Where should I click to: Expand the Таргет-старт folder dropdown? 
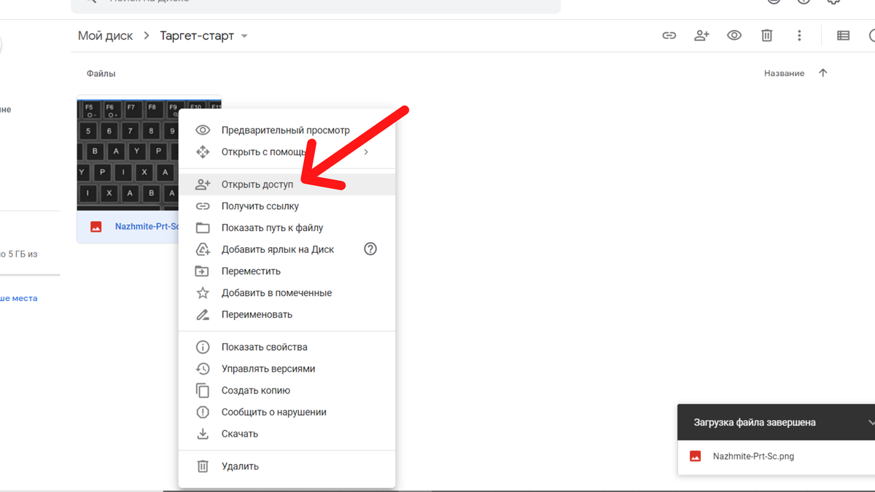[244, 36]
